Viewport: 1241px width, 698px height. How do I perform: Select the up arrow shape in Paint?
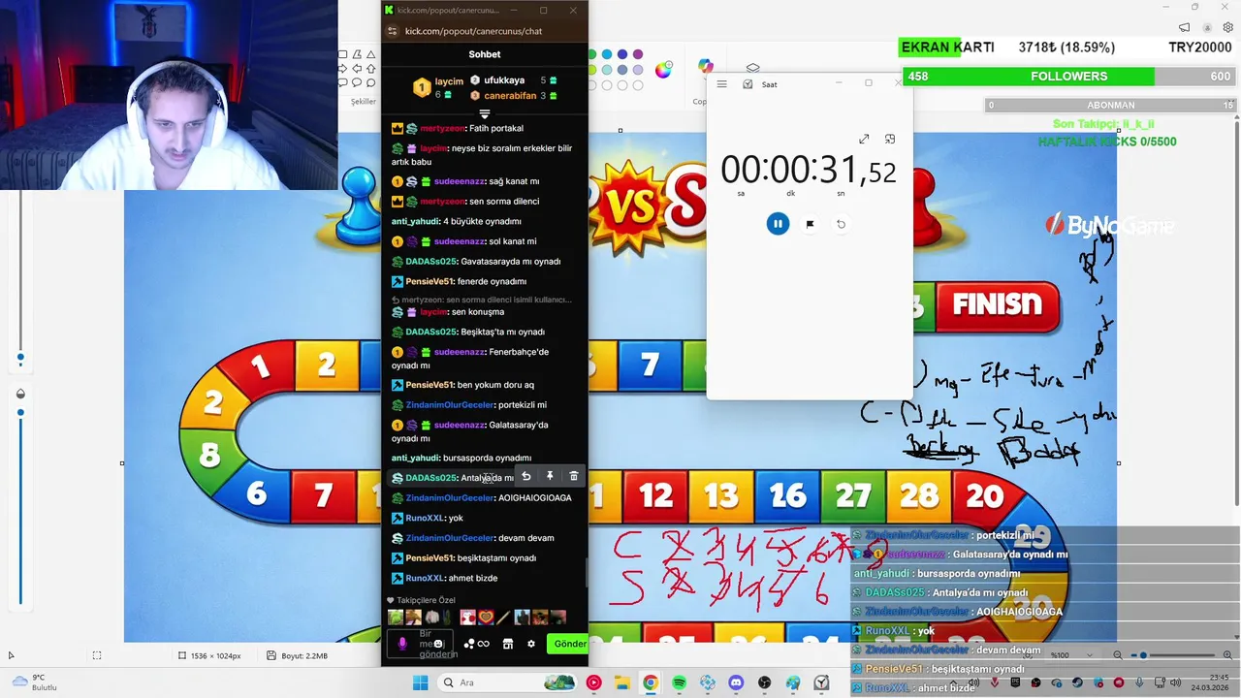tap(370, 69)
